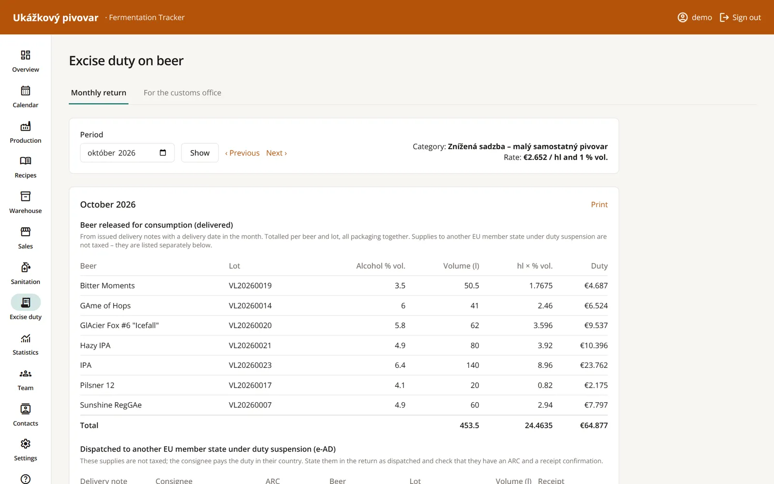Open the Overview sidebar icon
This screenshot has height=484, width=774.
(x=26, y=55)
